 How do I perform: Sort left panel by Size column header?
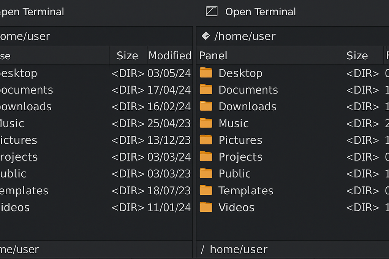[127, 56]
